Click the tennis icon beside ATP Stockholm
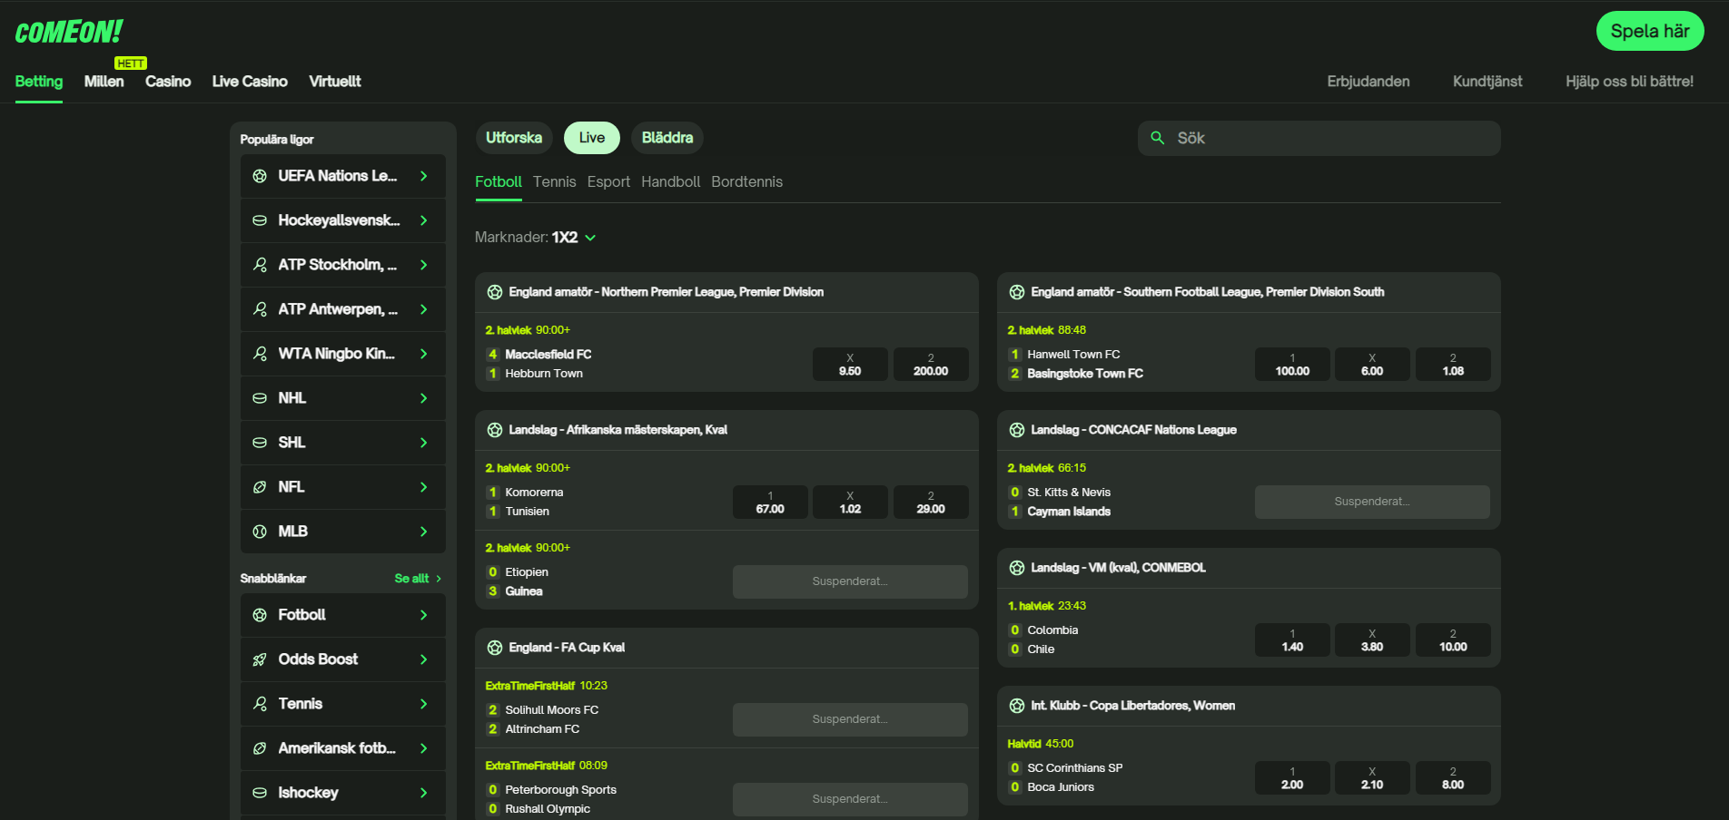The height and width of the screenshot is (820, 1729). click(260, 265)
